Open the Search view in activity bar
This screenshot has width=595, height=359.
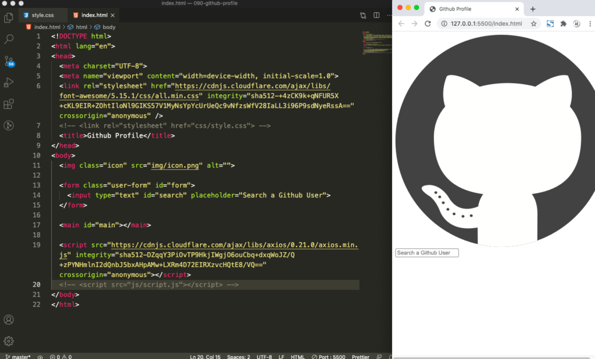8,39
